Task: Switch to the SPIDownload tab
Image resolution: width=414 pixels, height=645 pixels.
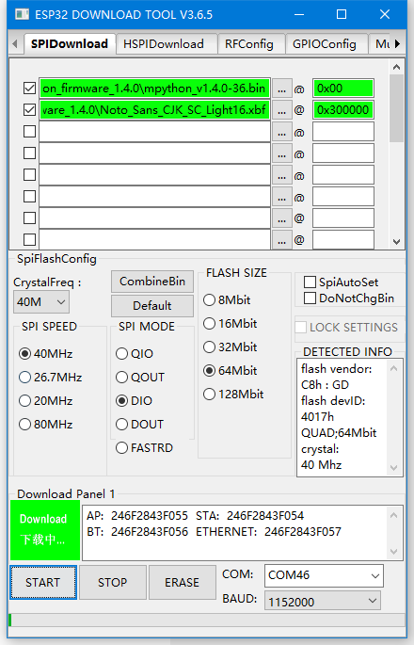Action: point(70,43)
